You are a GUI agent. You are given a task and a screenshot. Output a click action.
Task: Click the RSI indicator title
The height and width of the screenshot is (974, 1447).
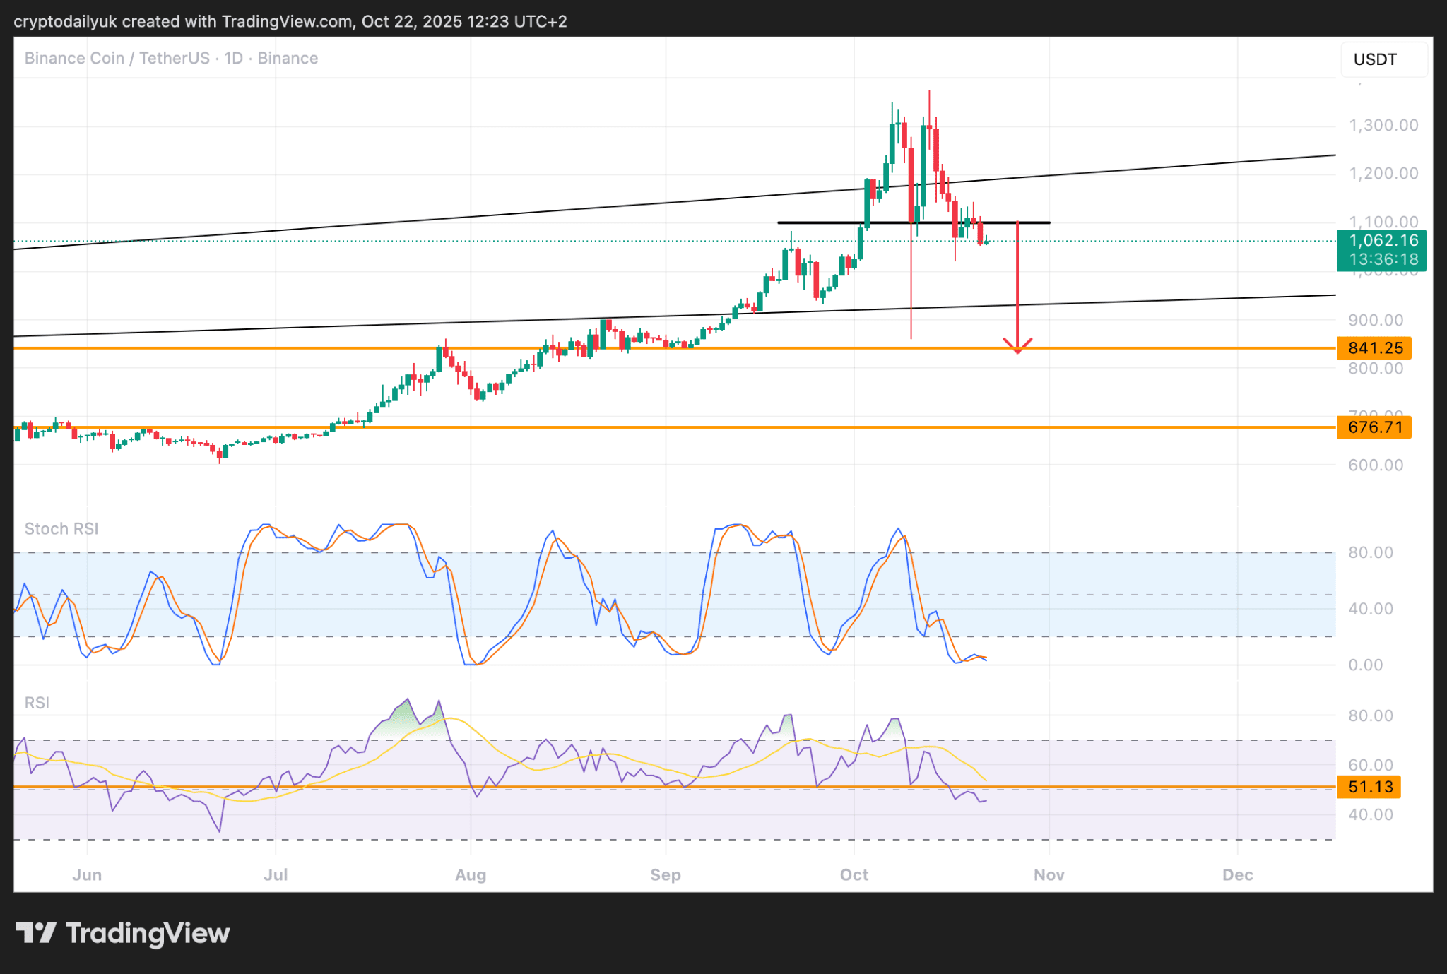[37, 703]
